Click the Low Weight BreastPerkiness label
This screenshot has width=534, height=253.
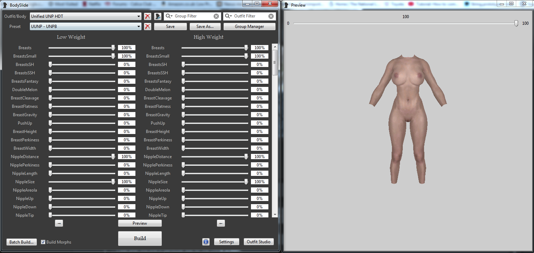pyautogui.click(x=25, y=140)
